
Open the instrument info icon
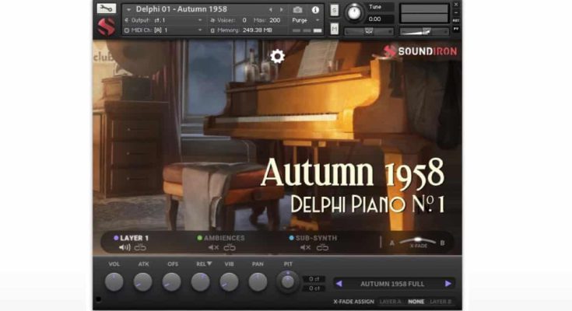(315, 9)
